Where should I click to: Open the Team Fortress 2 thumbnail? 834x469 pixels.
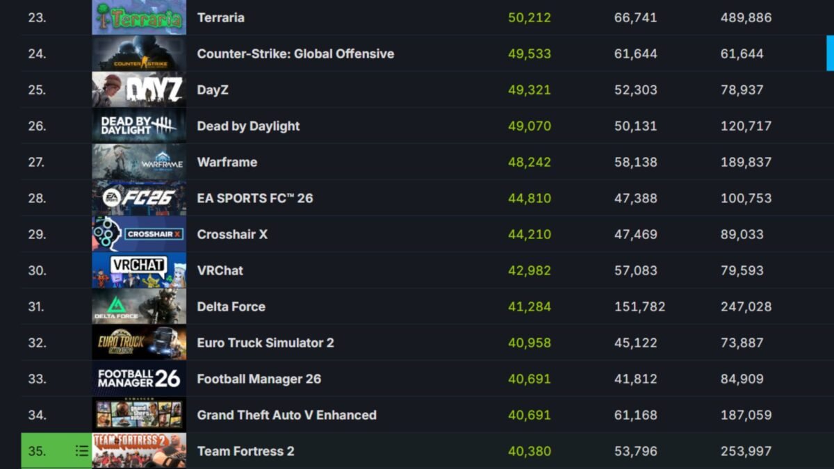pyautogui.click(x=139, y=451)
